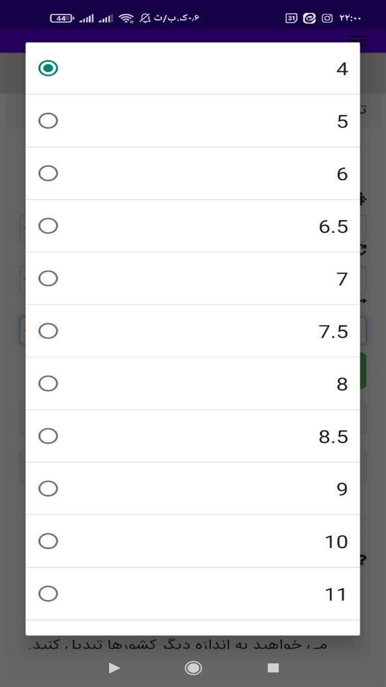Tap the Wi-Fi status icon
Viewport: 386px width, 687px height.
pos(126,18)
